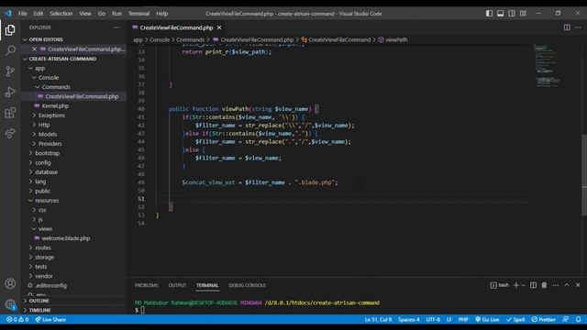Create a new terminal with plus icon
Screen dimensions: 587x330
(515, 285)
